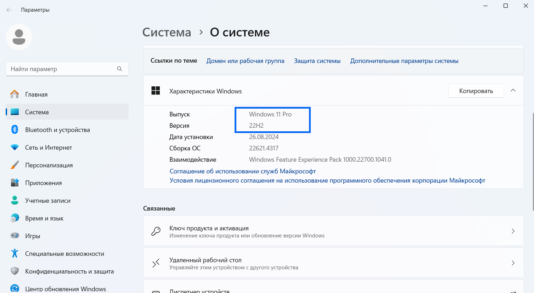Open Специальные возможности settings

(x=64, y=253)
